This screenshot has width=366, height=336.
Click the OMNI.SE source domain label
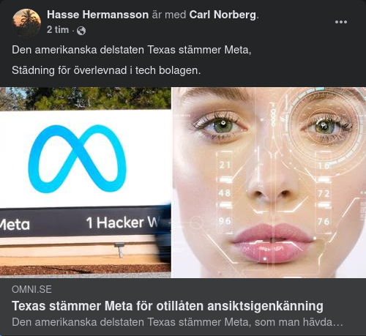pyautogui.click(x=31, y=289)
